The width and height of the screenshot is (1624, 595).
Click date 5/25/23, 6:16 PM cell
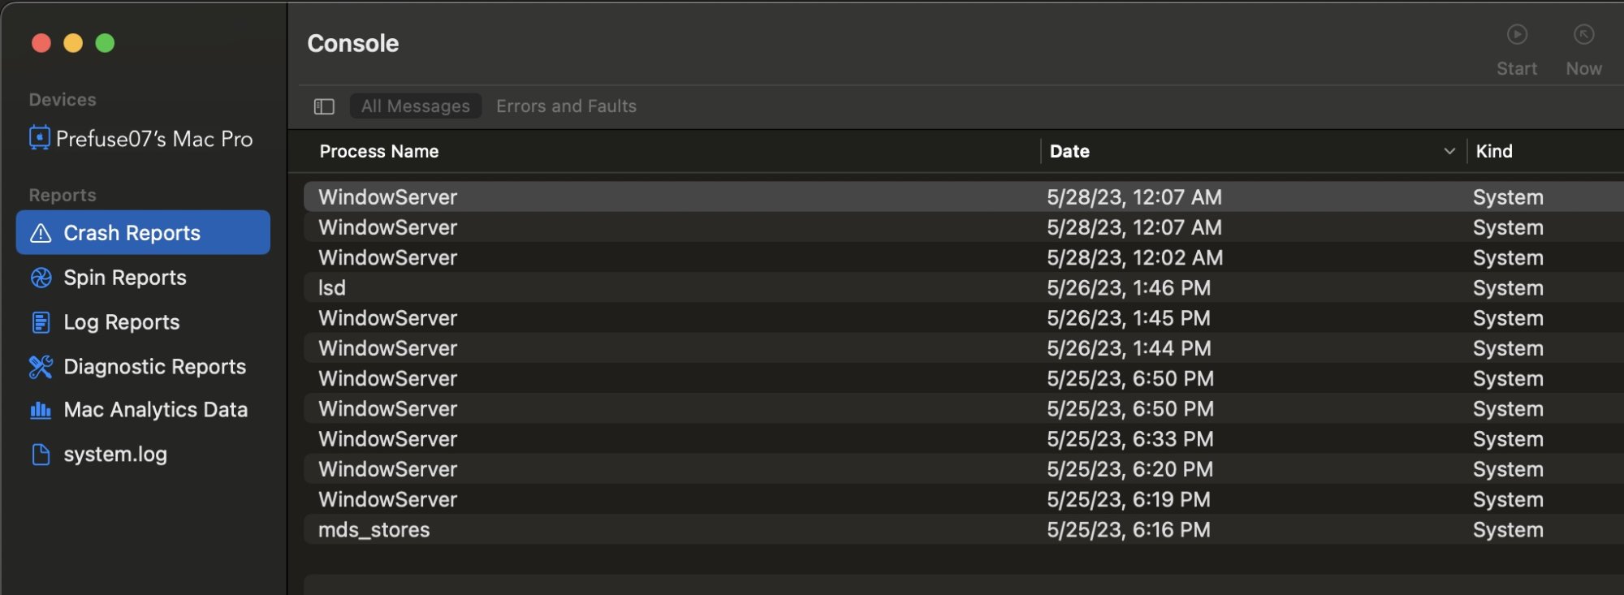1129,529
